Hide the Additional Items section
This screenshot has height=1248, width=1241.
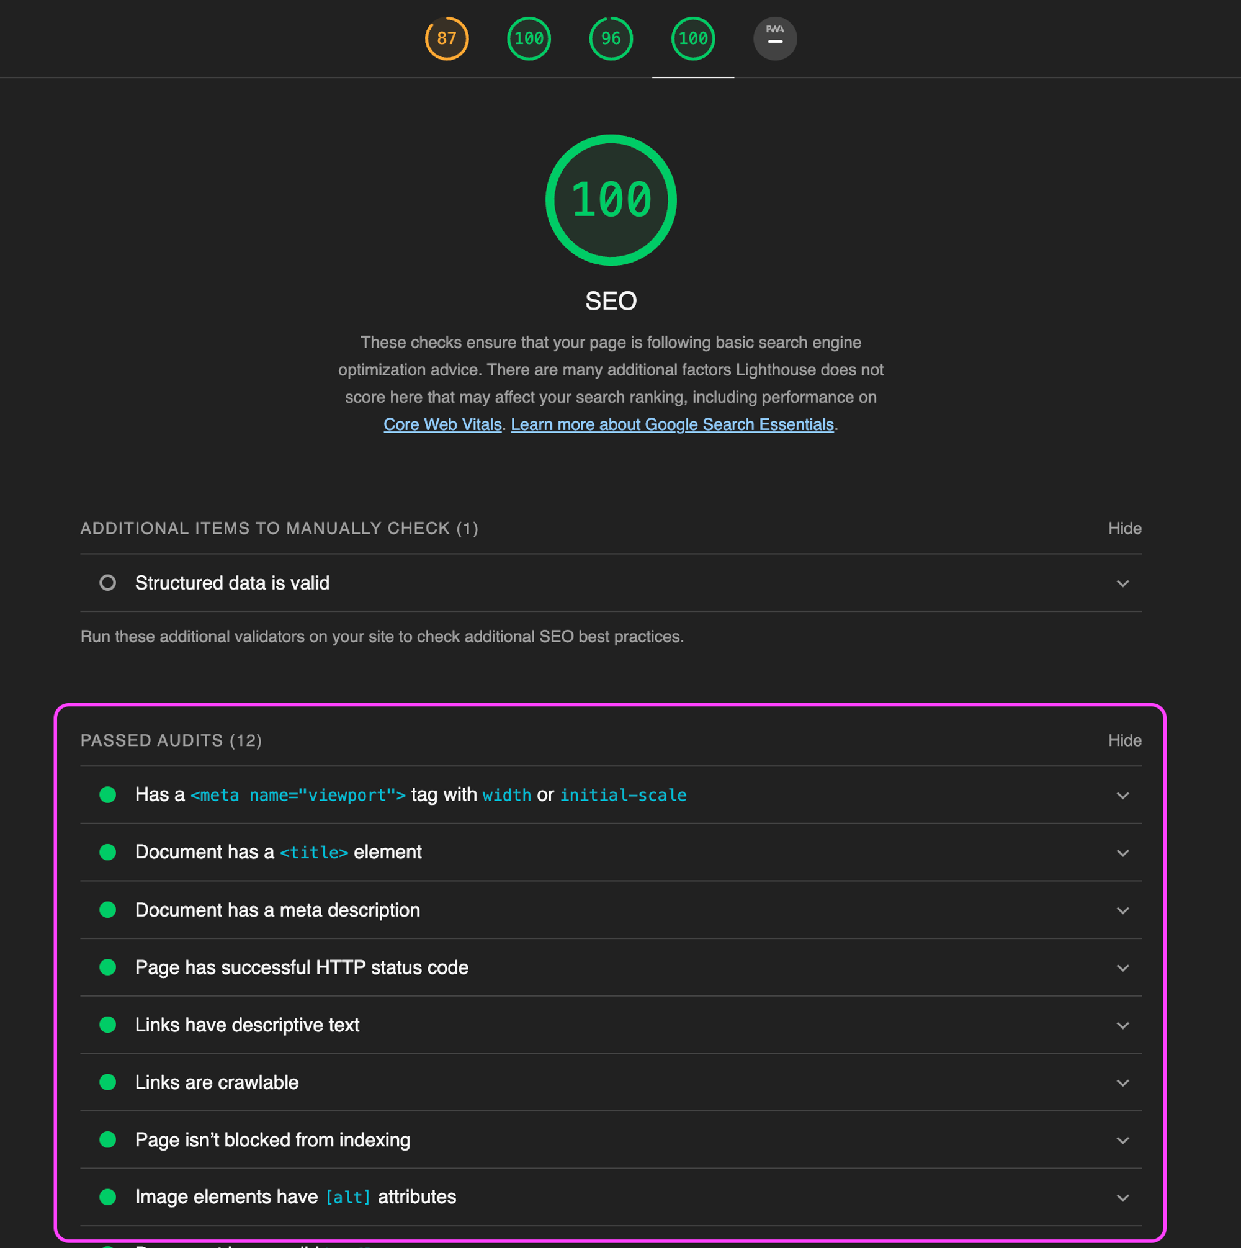coord(1125,526)
